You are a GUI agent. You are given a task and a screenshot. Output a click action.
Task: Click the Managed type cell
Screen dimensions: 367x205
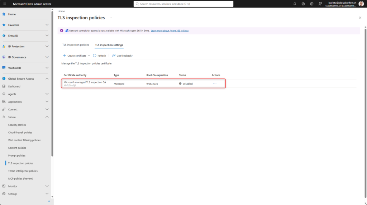119,84
